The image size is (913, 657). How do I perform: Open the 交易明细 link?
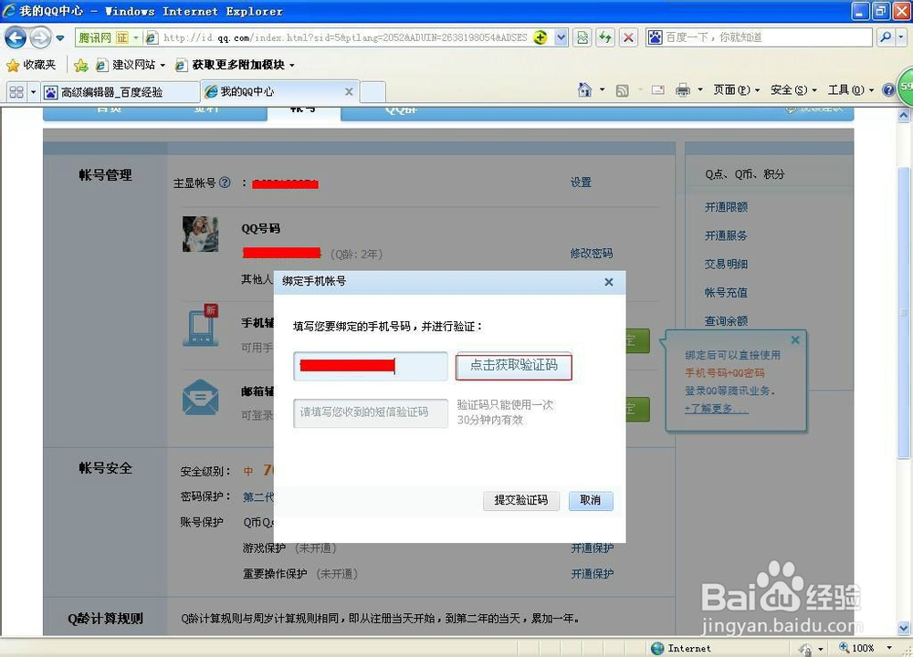tap(726, 264)
